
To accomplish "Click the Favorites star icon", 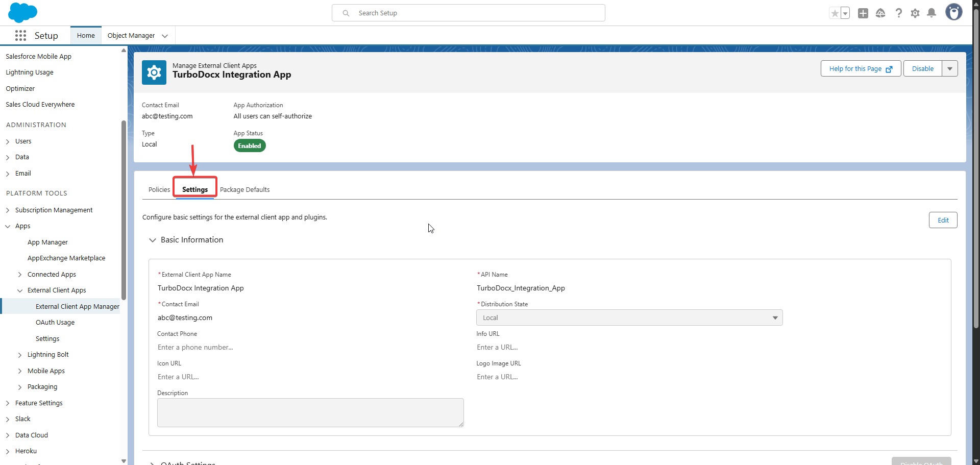I will 835,13.
